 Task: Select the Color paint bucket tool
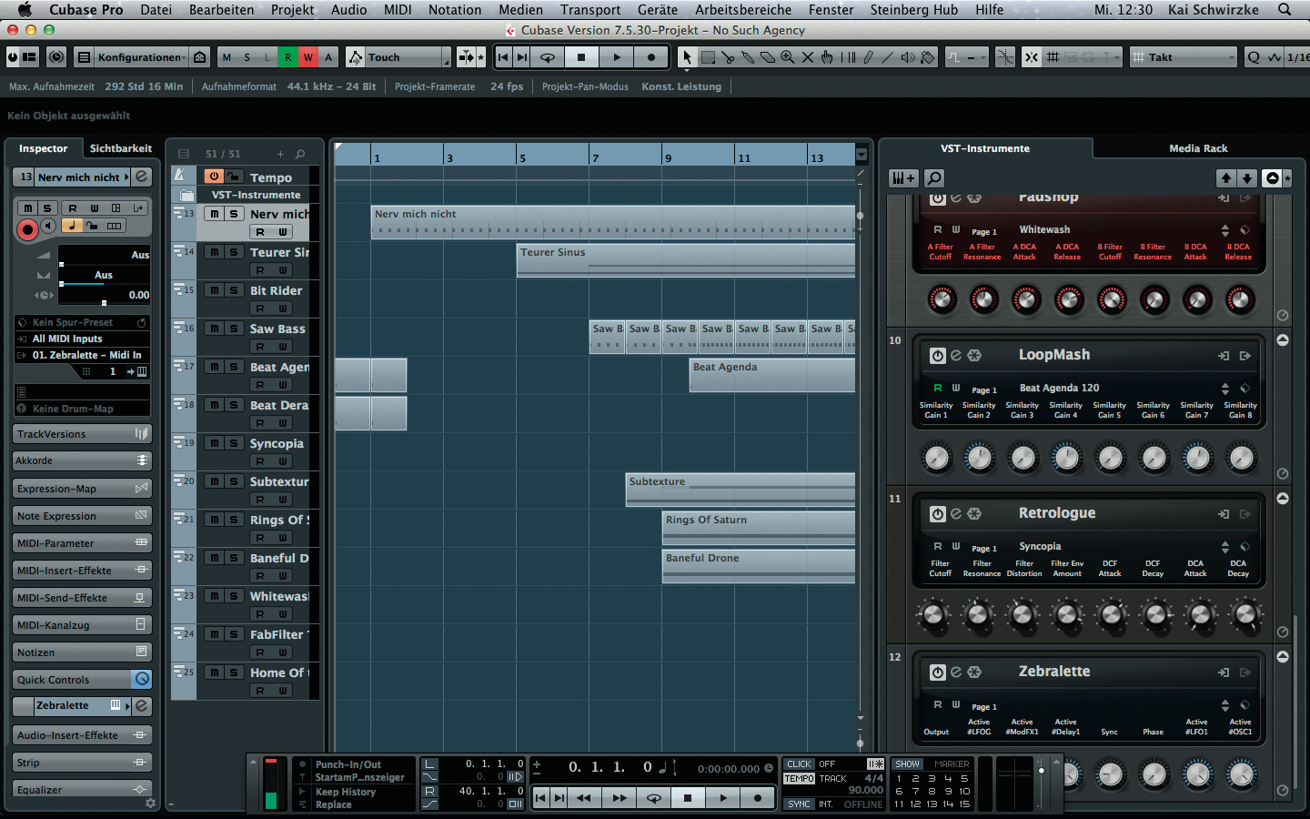click(x=928, y=57)
